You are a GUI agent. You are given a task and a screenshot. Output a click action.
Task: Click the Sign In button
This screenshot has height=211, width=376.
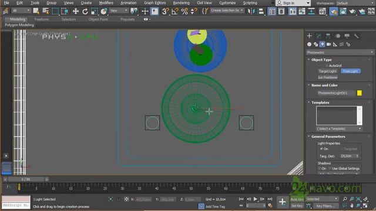293,3
